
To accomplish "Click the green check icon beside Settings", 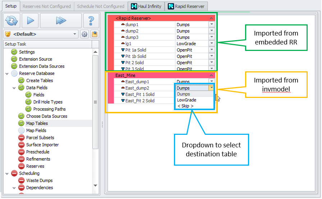I will tap(14, 52).
